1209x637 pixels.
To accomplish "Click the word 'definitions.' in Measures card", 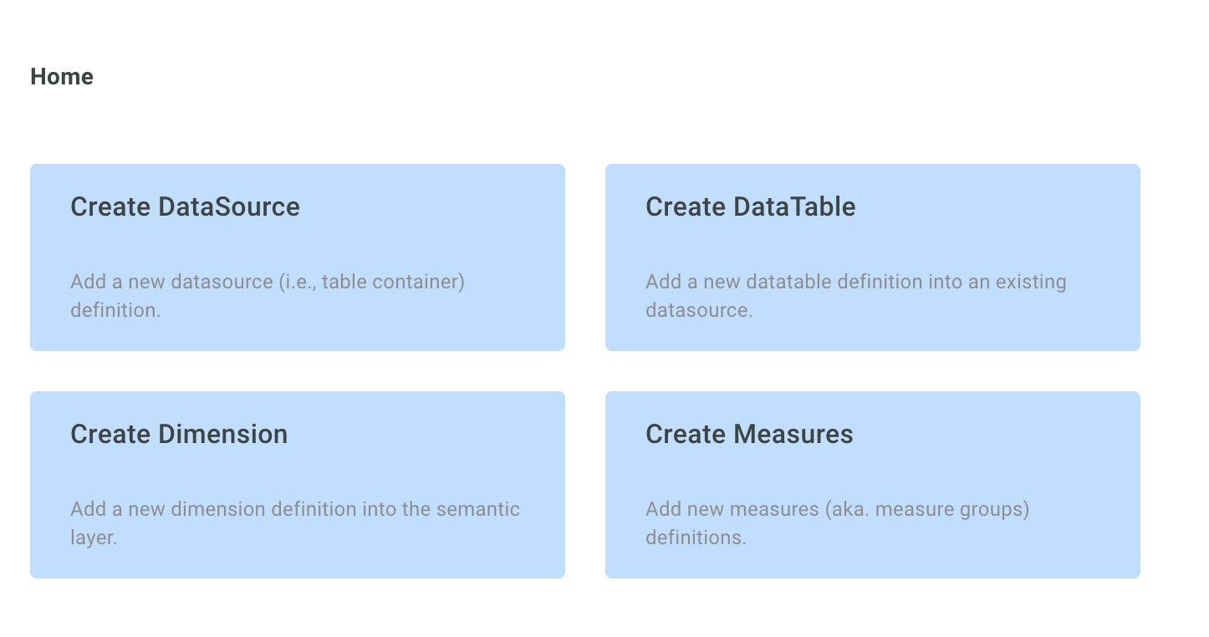I will [696, 538].
